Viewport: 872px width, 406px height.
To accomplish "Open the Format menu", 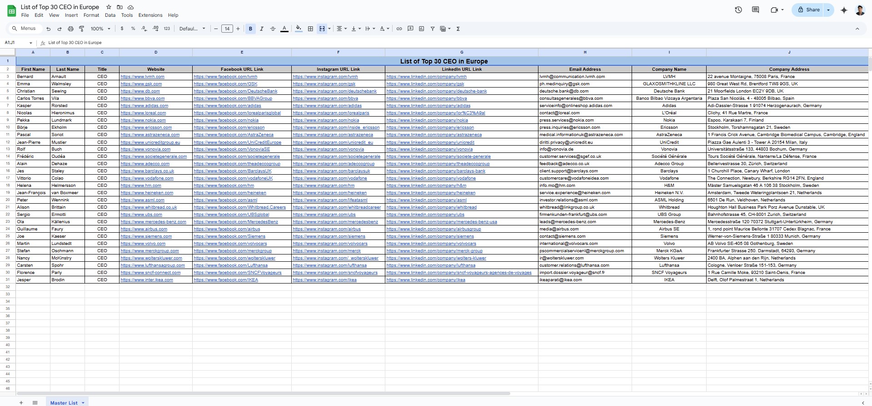I will tap(91, 15).
